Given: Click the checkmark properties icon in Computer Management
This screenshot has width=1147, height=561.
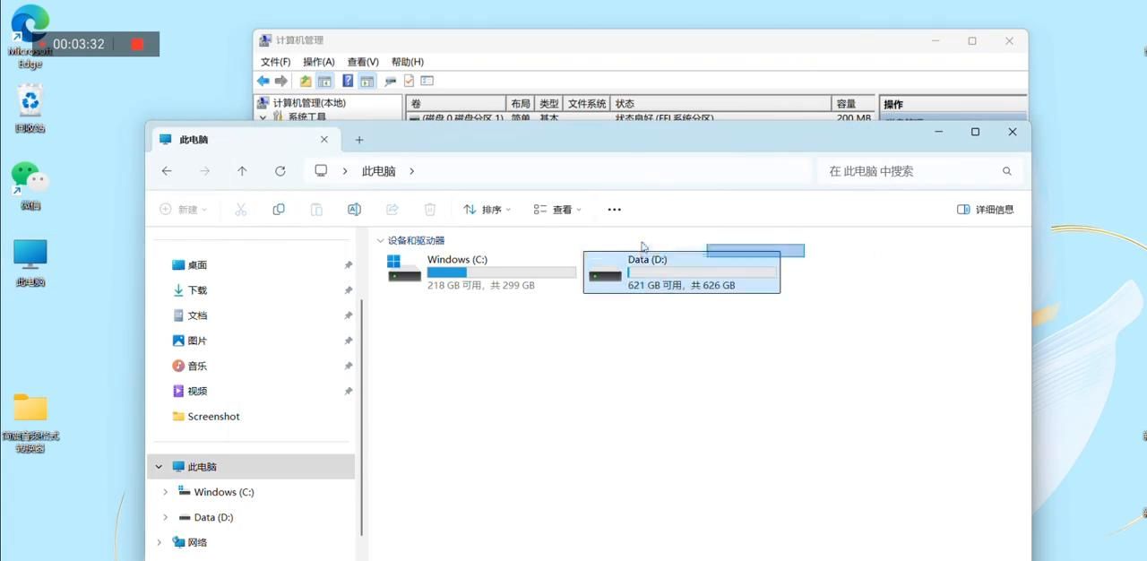Looking at the screenshot, I should click(409, 81).
